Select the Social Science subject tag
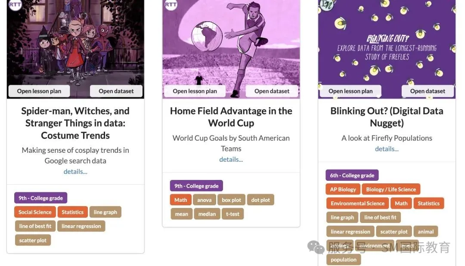The image size is (465, 266). coord(35,212)
